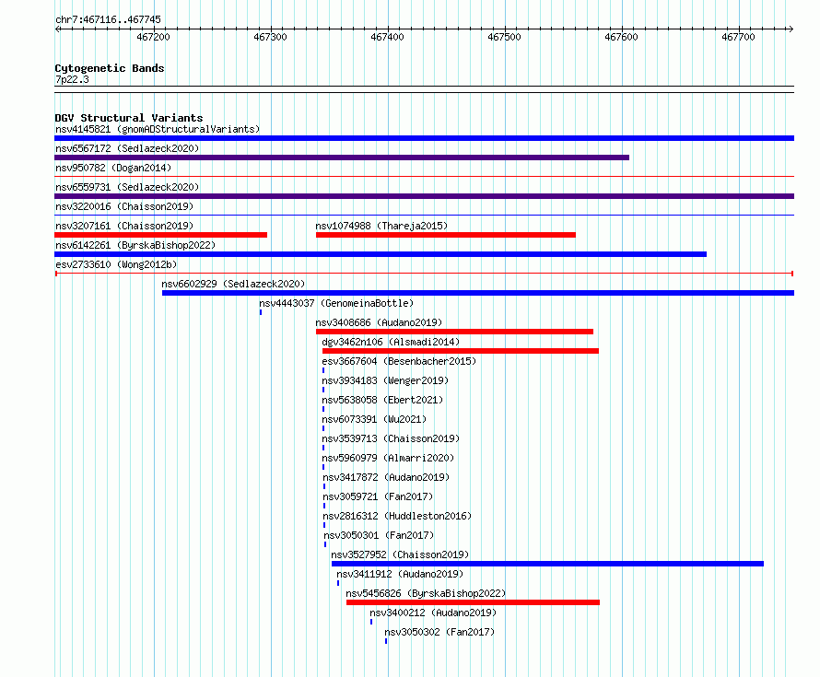Click the red nsv1074988 variant bar

tap(446, 235)
